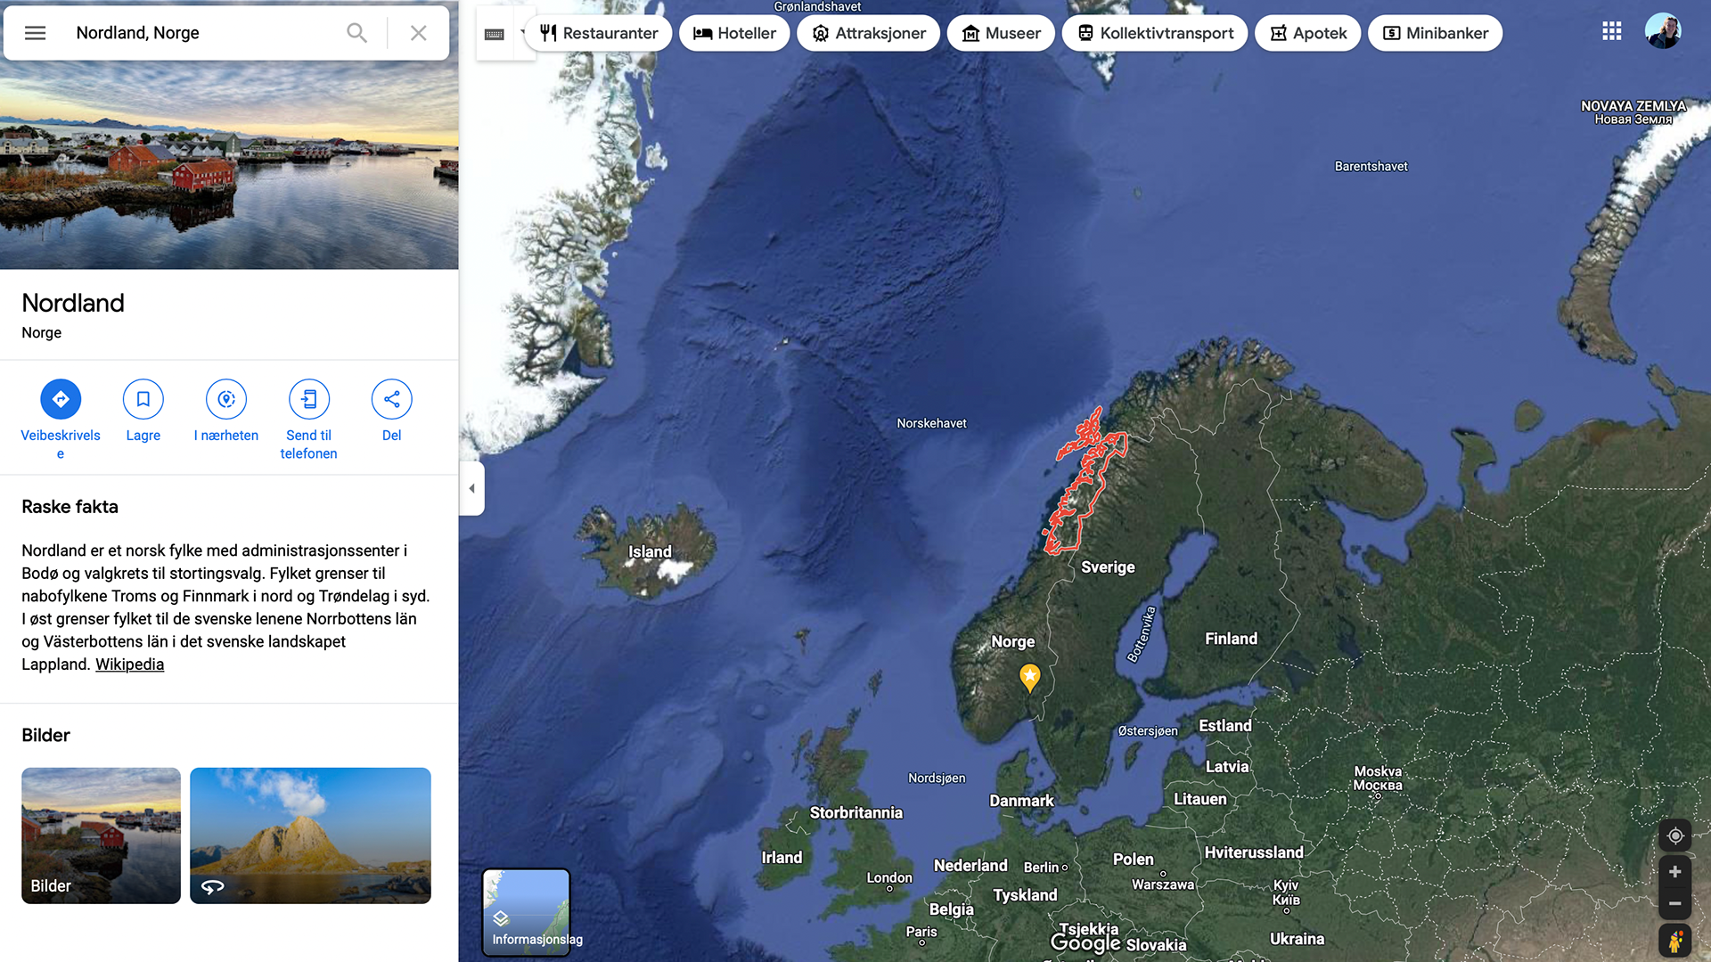The image size is (1711, 962).
Task: Collapse the side panel arrow
Action: (x=471, y=488)
